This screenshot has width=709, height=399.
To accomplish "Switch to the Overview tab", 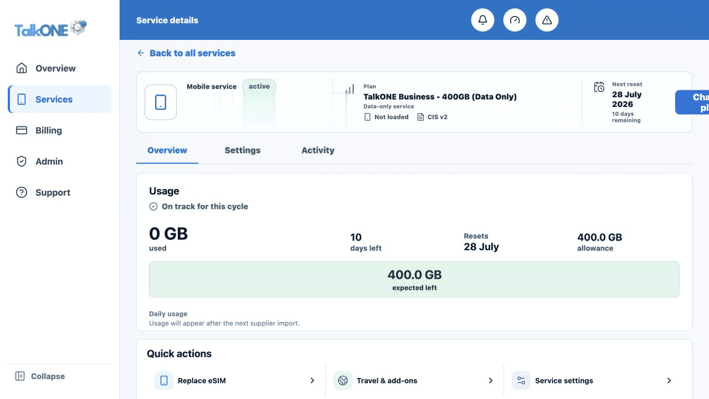I will pos(167,150).
